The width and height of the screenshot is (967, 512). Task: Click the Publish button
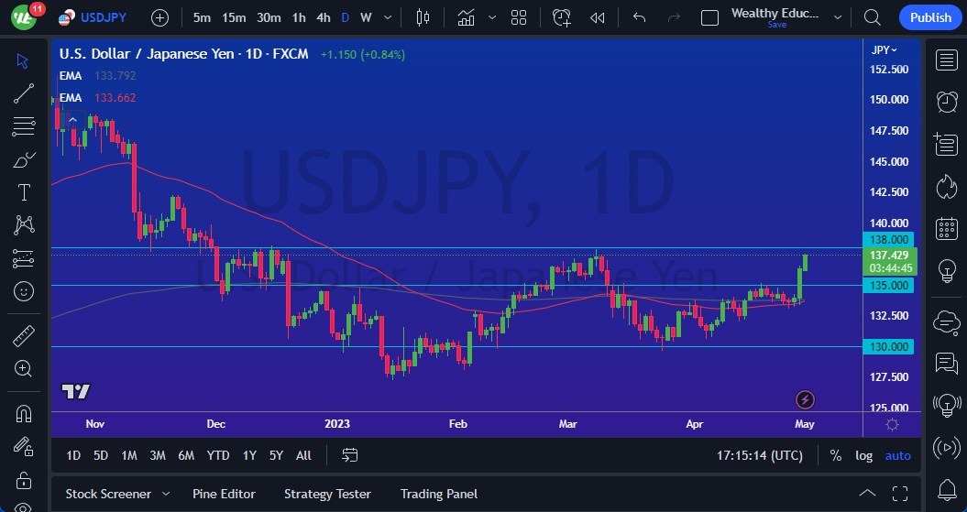(x=930, y=18)
